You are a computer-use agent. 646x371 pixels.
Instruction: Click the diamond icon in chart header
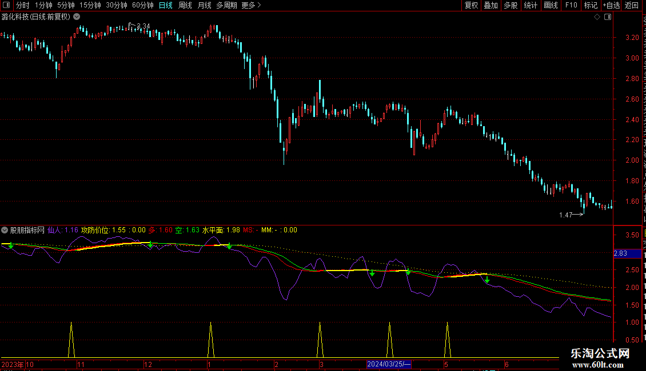(597, 17)
